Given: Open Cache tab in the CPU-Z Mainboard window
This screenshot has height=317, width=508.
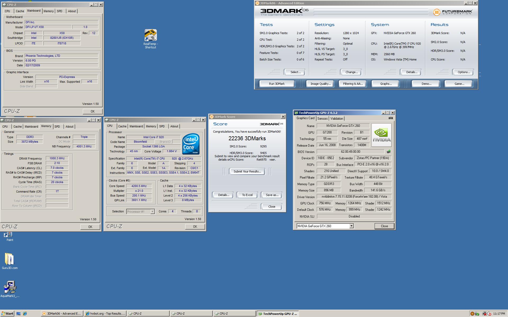Looking at the screenshot, I should [20, 11].
